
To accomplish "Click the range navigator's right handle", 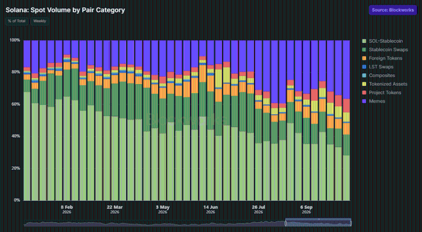I will point(351,223).
